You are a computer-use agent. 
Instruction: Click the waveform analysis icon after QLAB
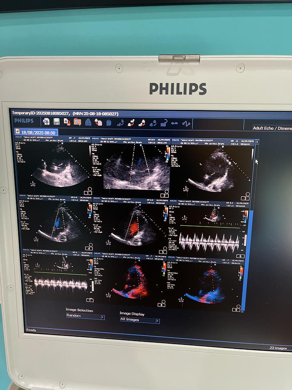point(186,123)
